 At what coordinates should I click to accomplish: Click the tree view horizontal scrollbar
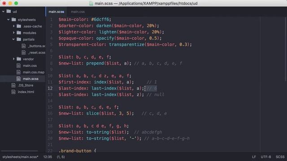click(19, 151)
